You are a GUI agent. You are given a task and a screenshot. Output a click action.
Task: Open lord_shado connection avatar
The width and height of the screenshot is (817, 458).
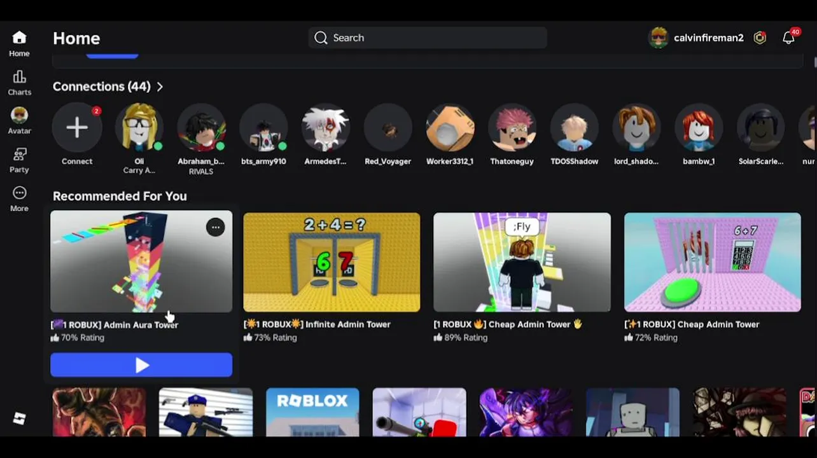(x=636, y=127)
